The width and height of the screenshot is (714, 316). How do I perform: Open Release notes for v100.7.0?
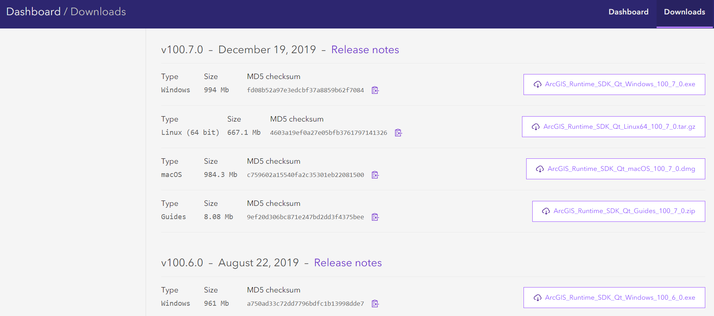(x=365, y=50)
